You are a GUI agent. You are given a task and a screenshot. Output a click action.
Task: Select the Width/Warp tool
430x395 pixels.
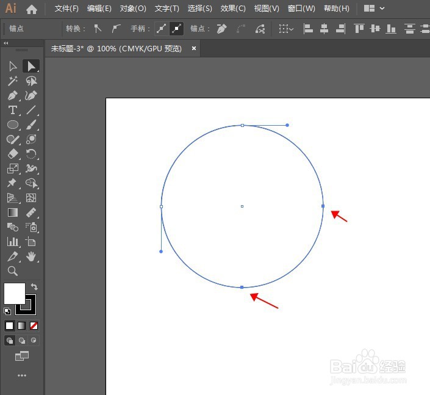coord(31,169)
